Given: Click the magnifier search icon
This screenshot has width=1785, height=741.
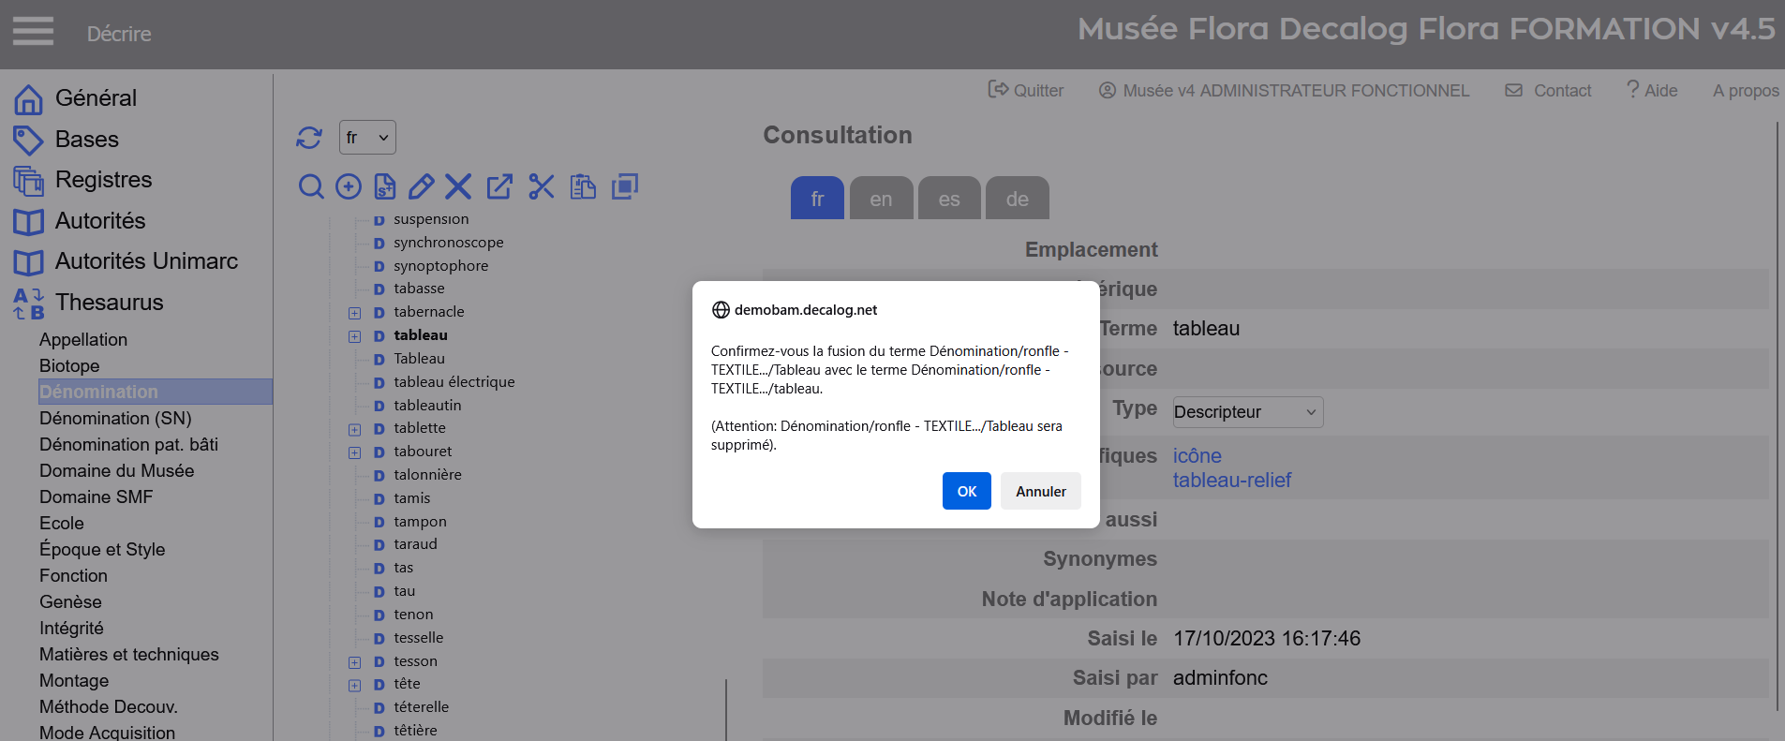Looking at the screenshot, I should tap(311, 186).
